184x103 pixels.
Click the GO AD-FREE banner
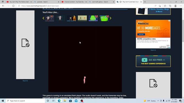(x=153, y=61)
